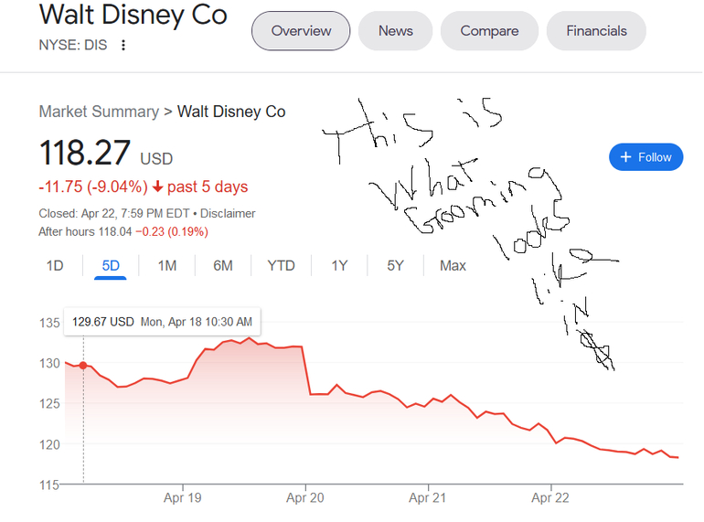Switch chart to 1Y range
This screenshot has width=704, height=522.
[x=339, y=266]
